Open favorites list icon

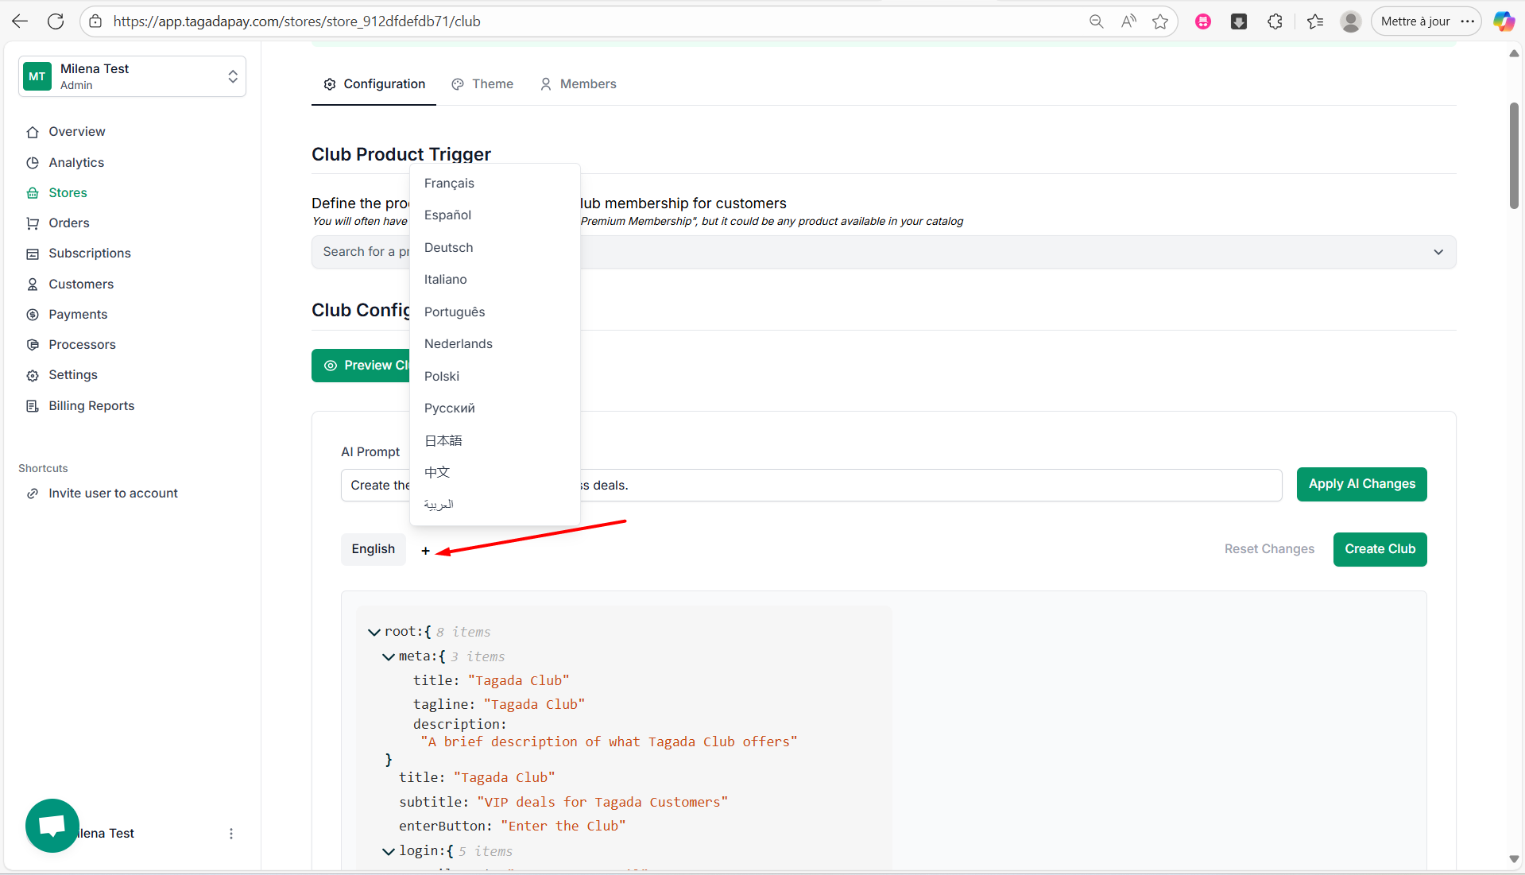1315,21
